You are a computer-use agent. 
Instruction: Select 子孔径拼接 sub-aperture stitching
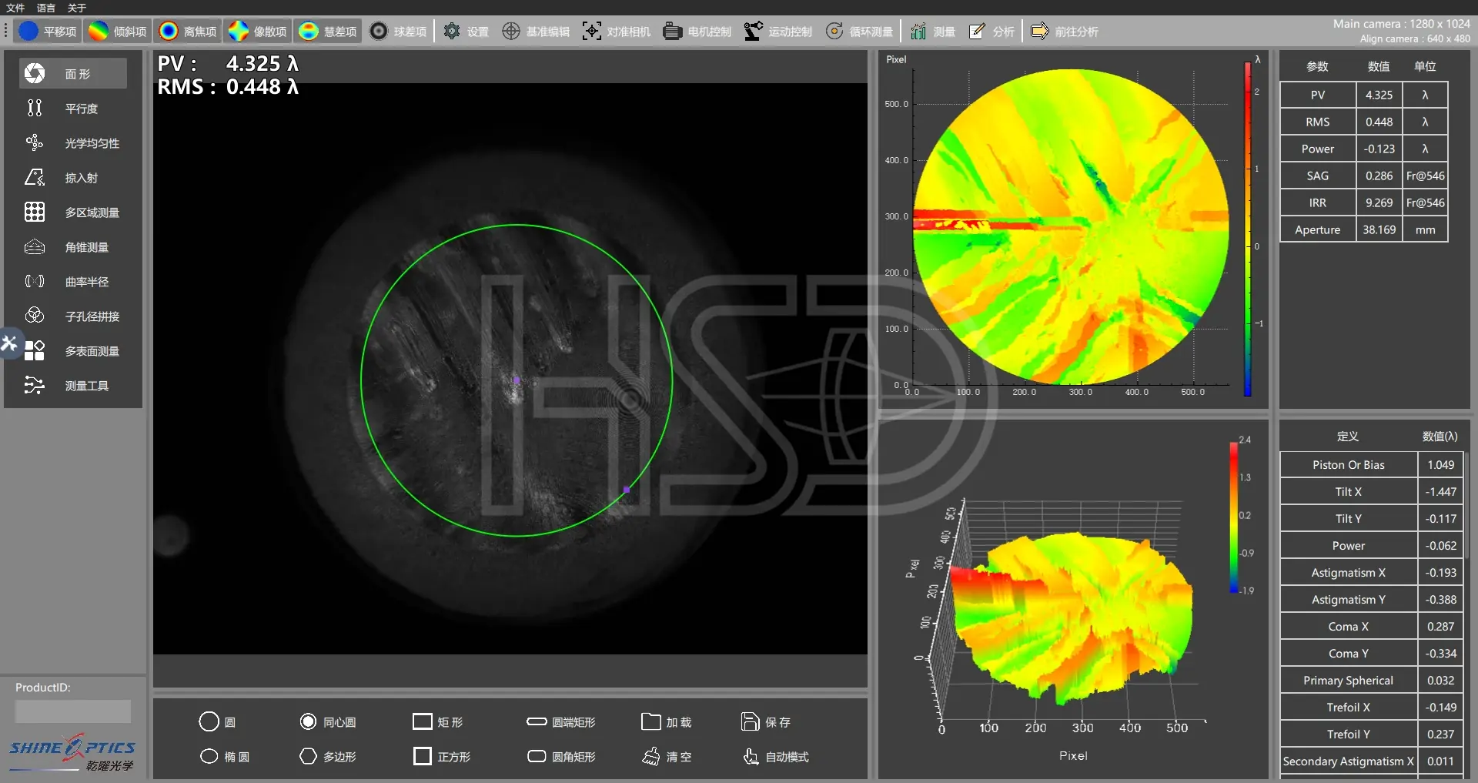pyautogui.click(x=73, y=316)
